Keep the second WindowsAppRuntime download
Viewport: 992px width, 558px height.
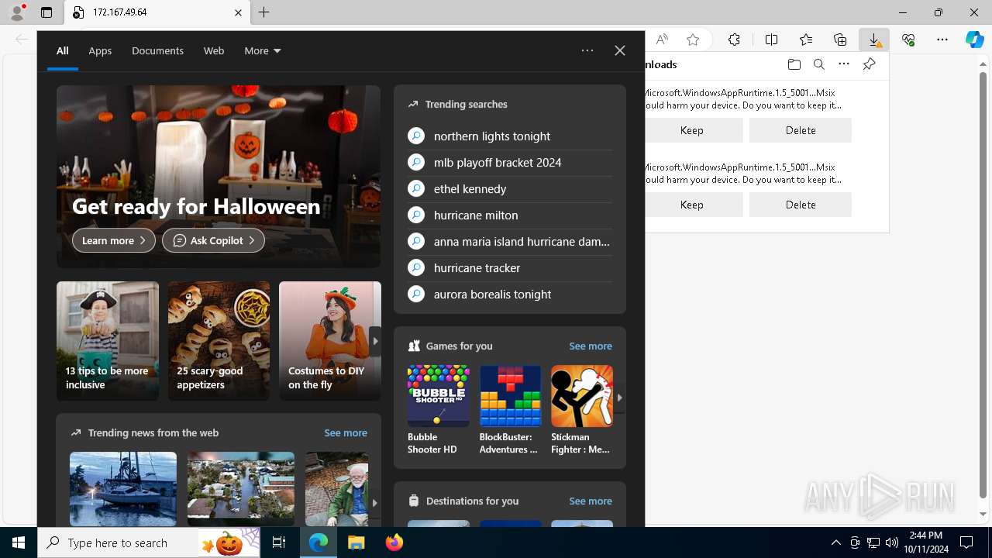692,205
